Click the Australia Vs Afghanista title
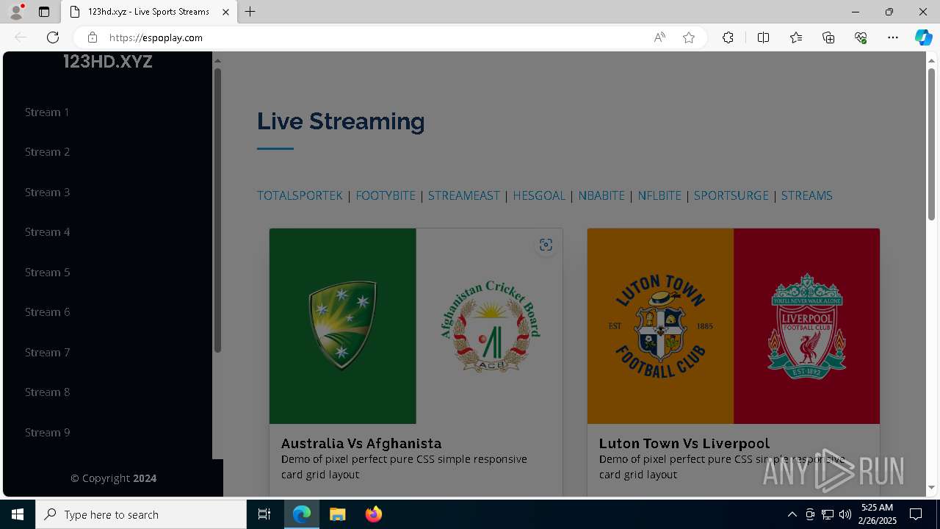The height and width of the screenshot is (529, 940). point(361,443)
